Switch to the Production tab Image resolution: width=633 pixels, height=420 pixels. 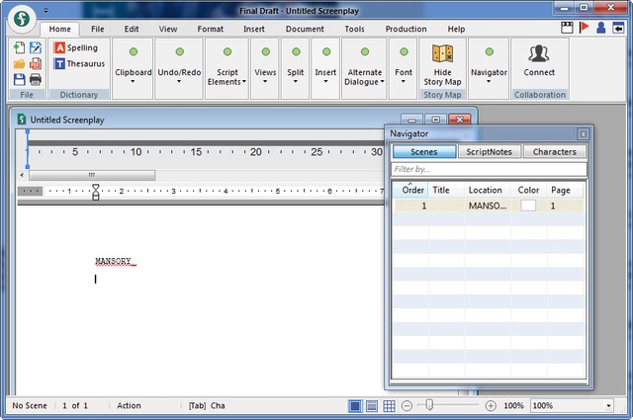pyautogui.click(x=406, y=30)
